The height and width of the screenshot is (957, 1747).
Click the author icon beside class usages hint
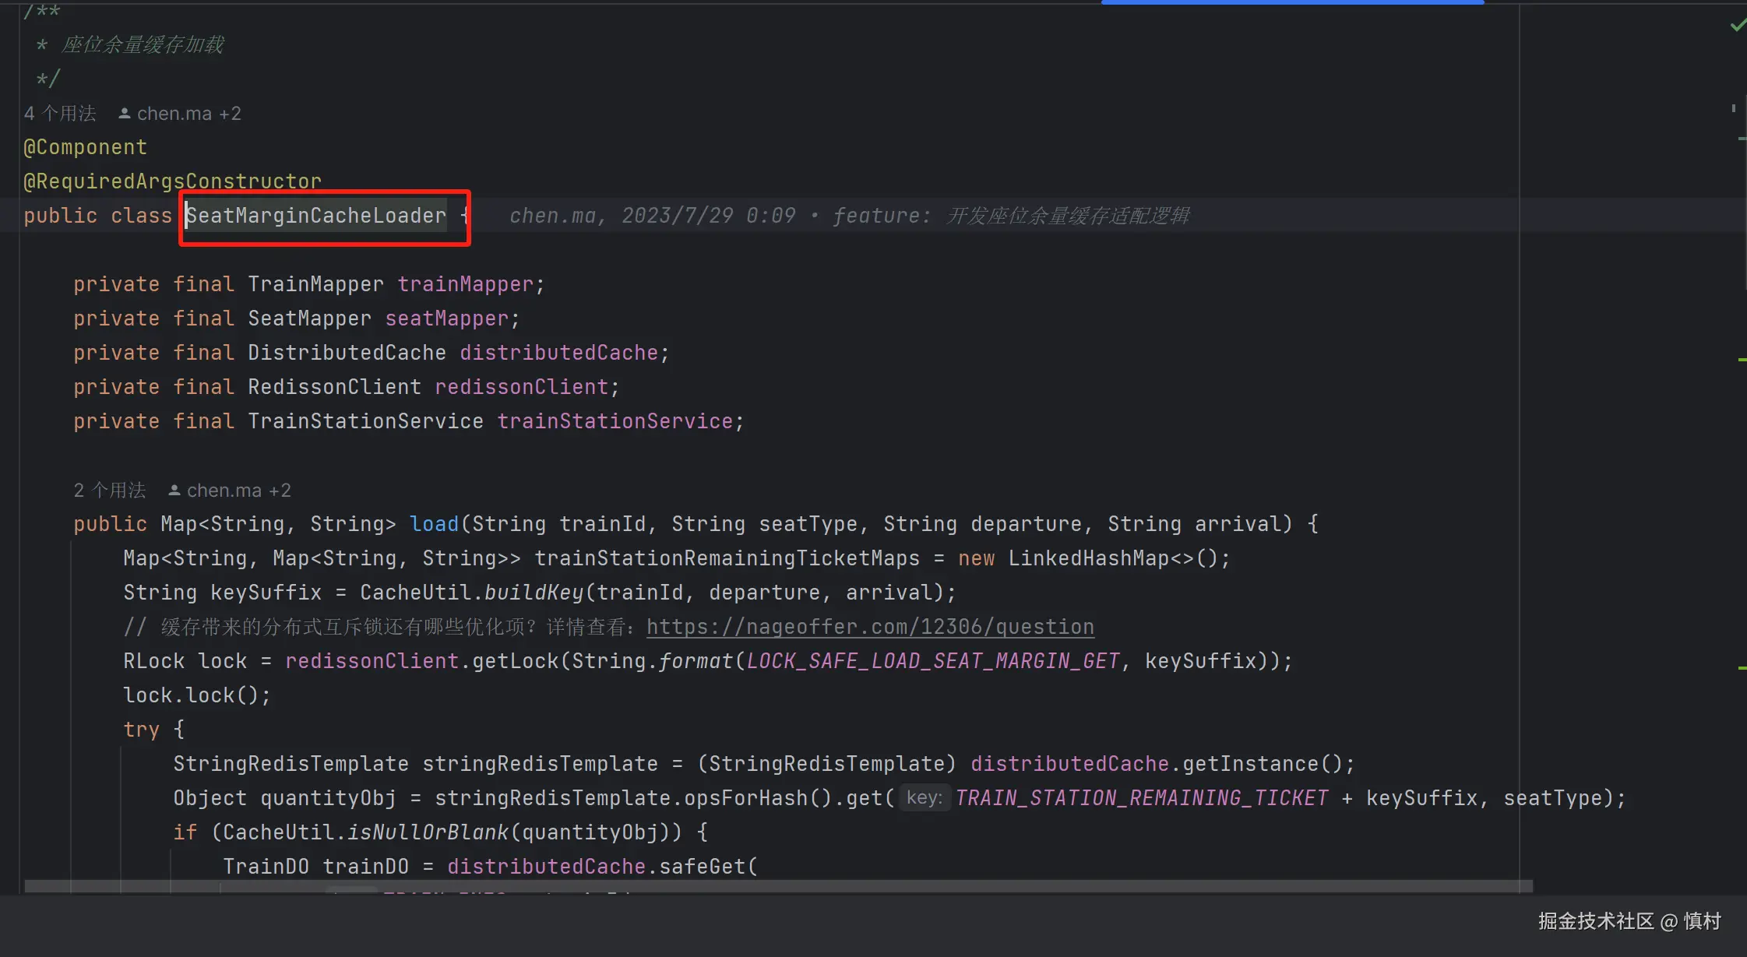coord(124,114)
